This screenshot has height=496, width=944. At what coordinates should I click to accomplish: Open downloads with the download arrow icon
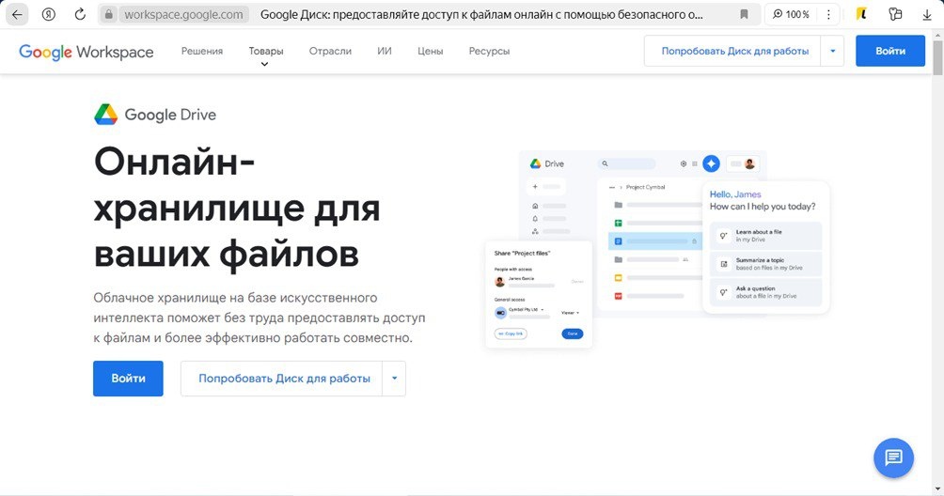927,14
